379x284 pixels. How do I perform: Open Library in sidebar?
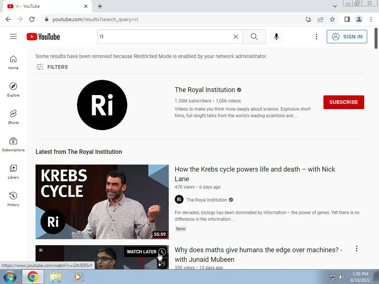(13, 172)
